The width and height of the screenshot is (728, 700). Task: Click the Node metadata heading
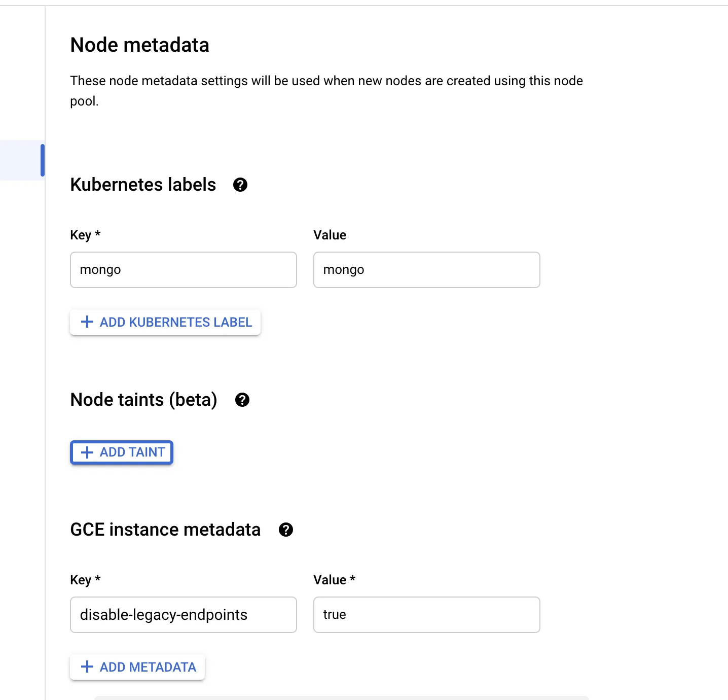(x=139, y=45)
